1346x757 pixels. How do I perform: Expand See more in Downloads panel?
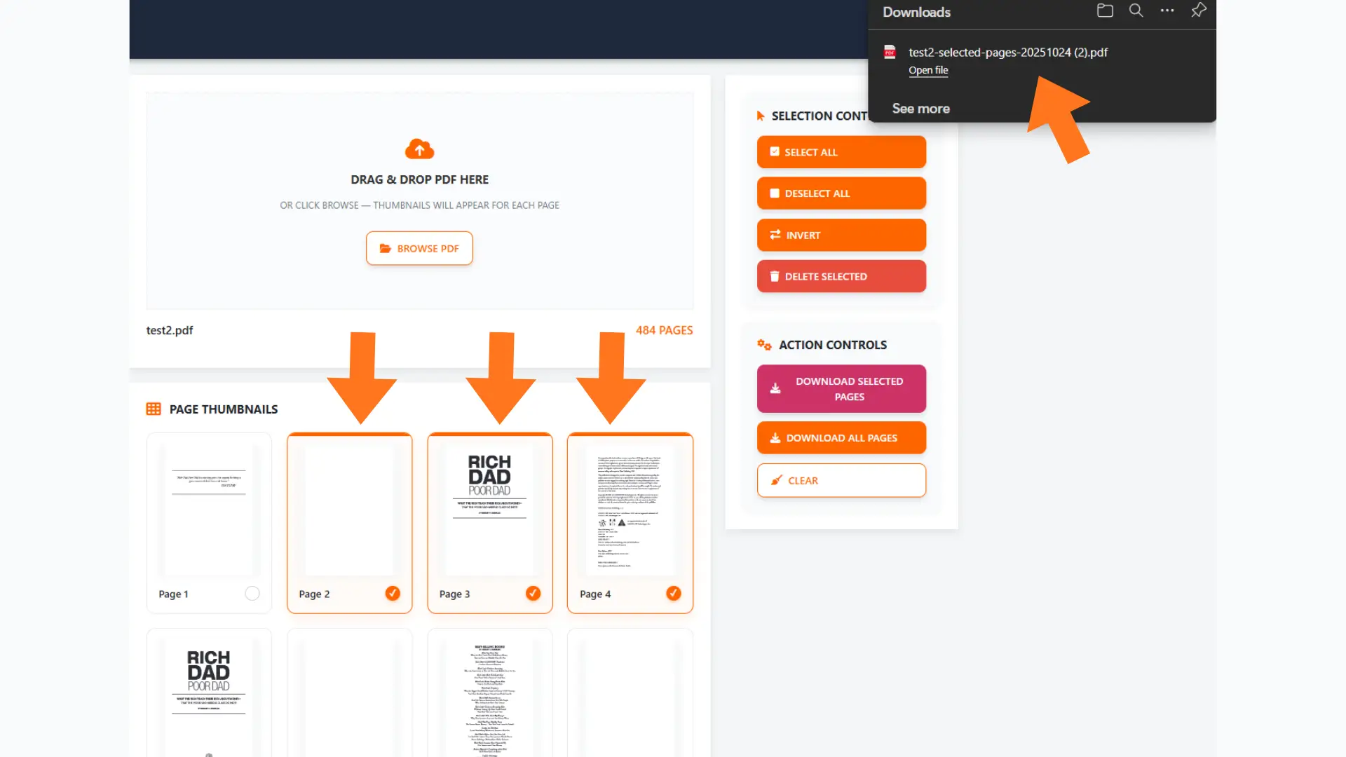tap(920, 109)
